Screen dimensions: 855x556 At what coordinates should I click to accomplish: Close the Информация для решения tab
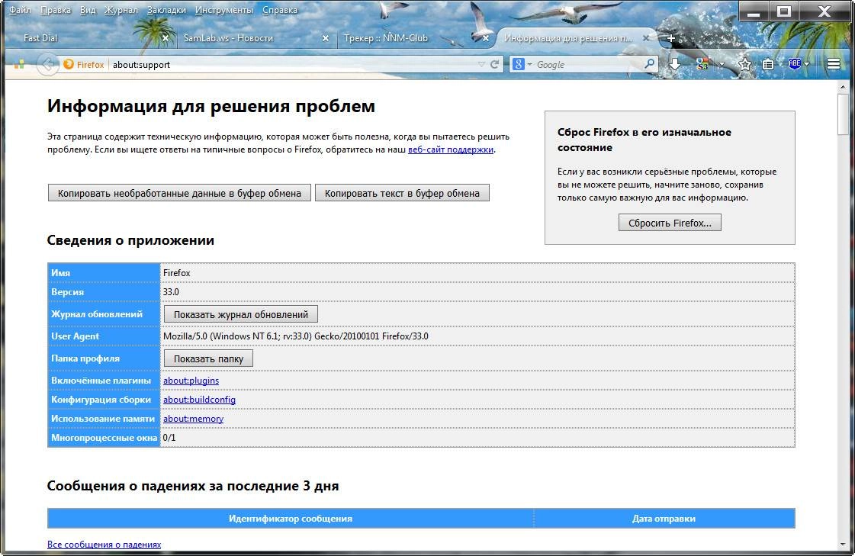point(645,38)
